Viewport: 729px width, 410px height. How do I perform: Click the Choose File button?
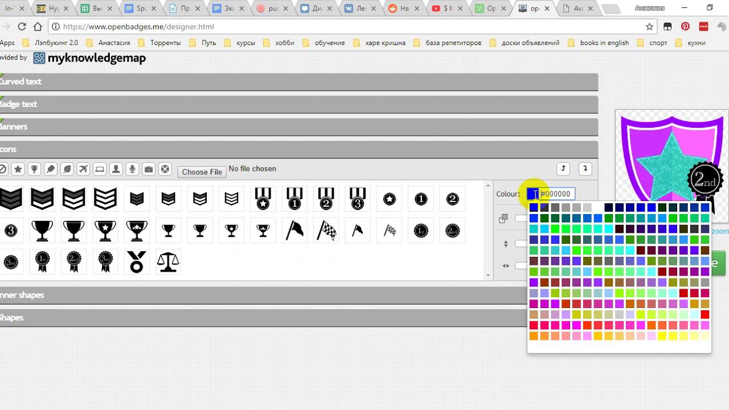pyautogui.click(x=202, y=172)
